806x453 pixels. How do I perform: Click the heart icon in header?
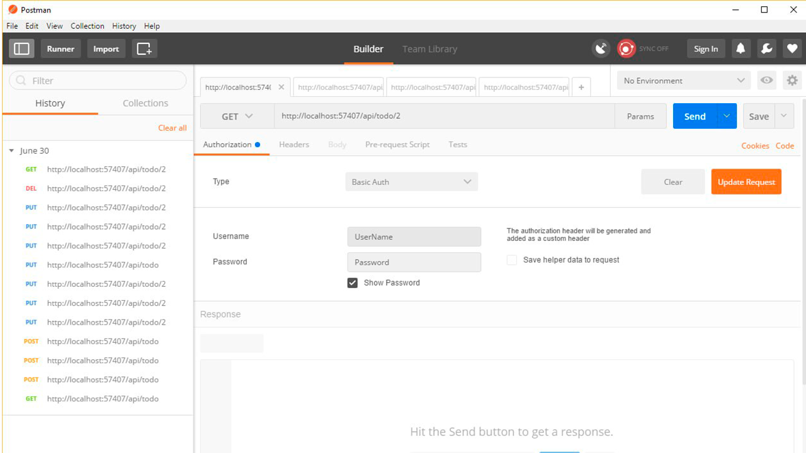click(x=792, y=48)
